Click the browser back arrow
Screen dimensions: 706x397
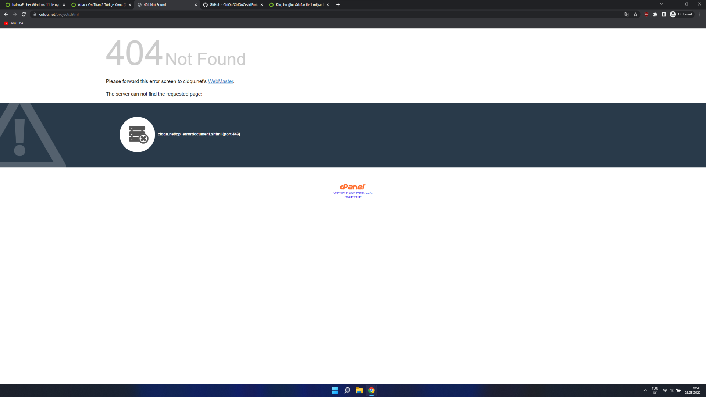(6, 14)
